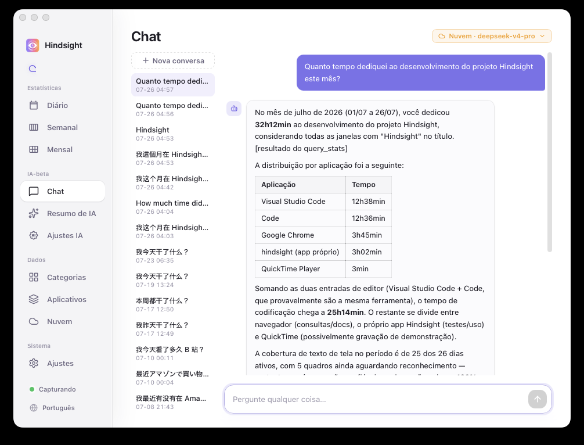
Task: Open 我最近有没有在 Ama... conversation
Action: point(173,402)
